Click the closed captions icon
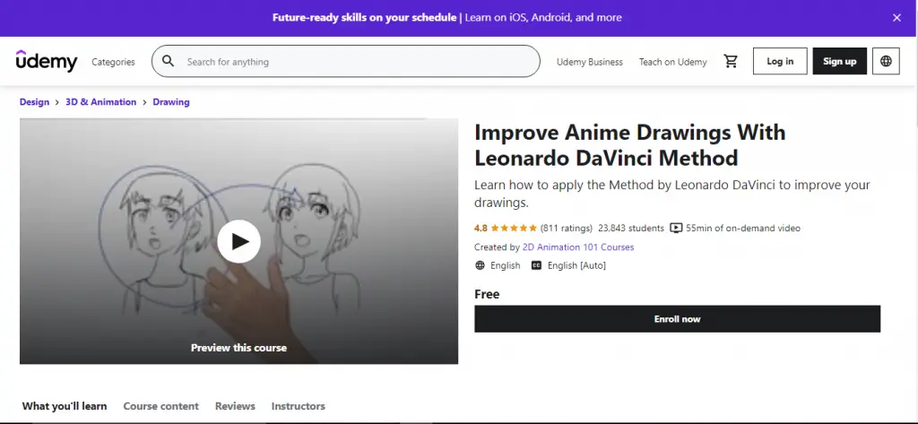918x424 pixels. click(x=537, y=265)
